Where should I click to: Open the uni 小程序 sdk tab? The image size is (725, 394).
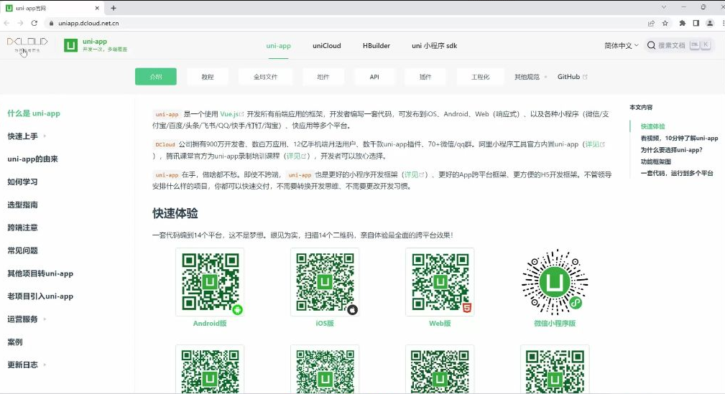tap(435, 46)
